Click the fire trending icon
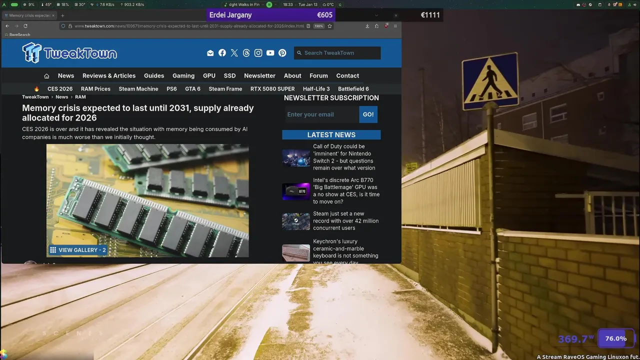 36,89
